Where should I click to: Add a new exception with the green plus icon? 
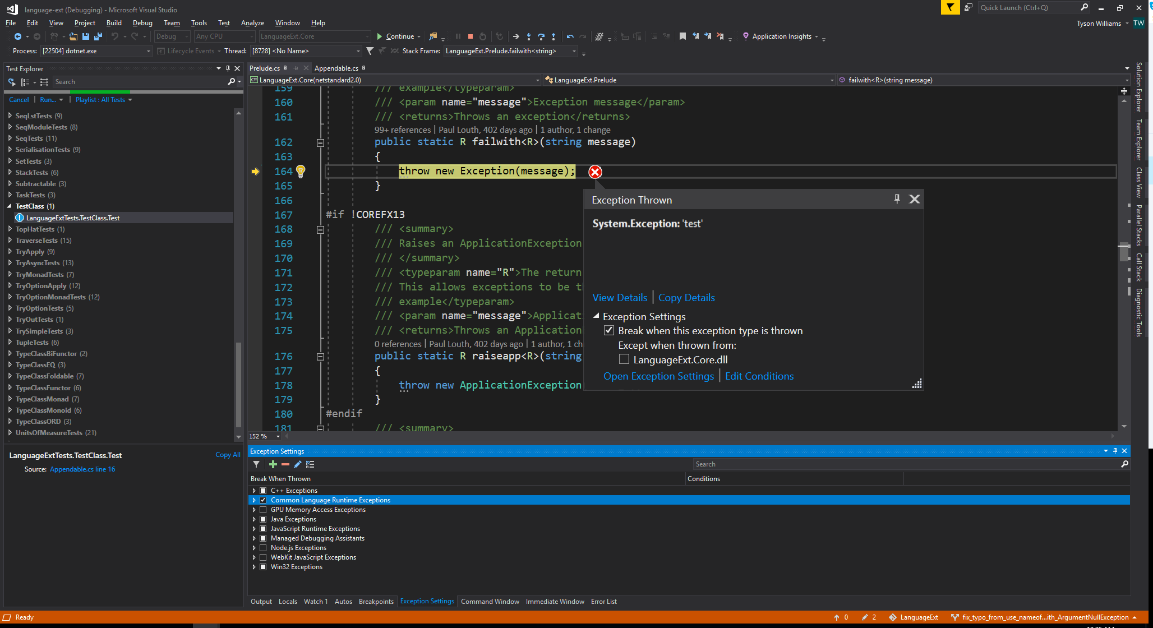coord(273,464)
